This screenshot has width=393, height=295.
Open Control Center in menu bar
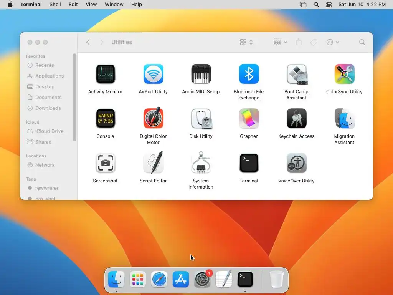click(329, 5)
